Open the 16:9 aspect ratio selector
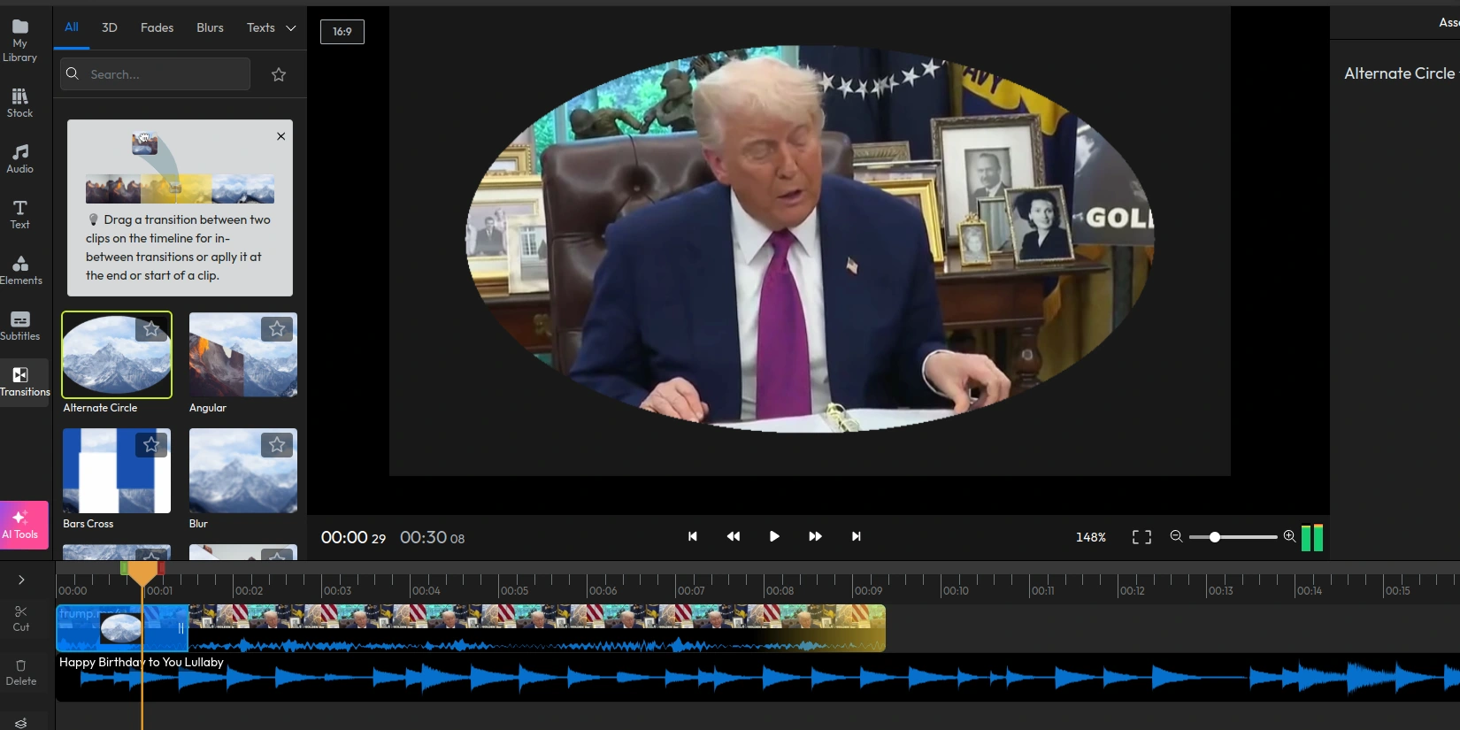 (342, 32)
